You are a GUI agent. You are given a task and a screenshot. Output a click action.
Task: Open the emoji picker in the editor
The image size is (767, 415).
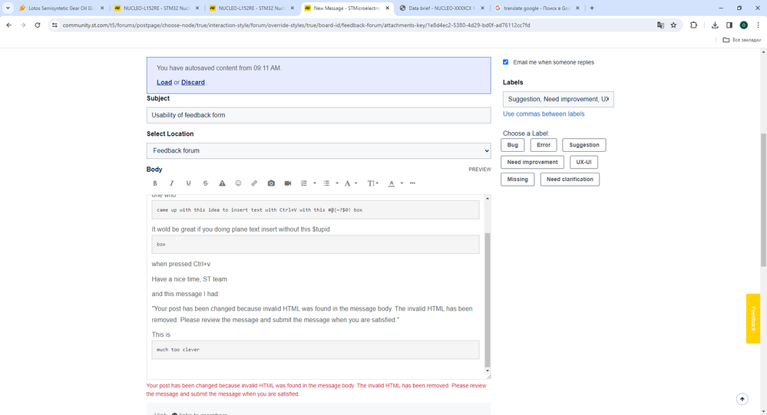pyautogui.click(x=238, y=183)
